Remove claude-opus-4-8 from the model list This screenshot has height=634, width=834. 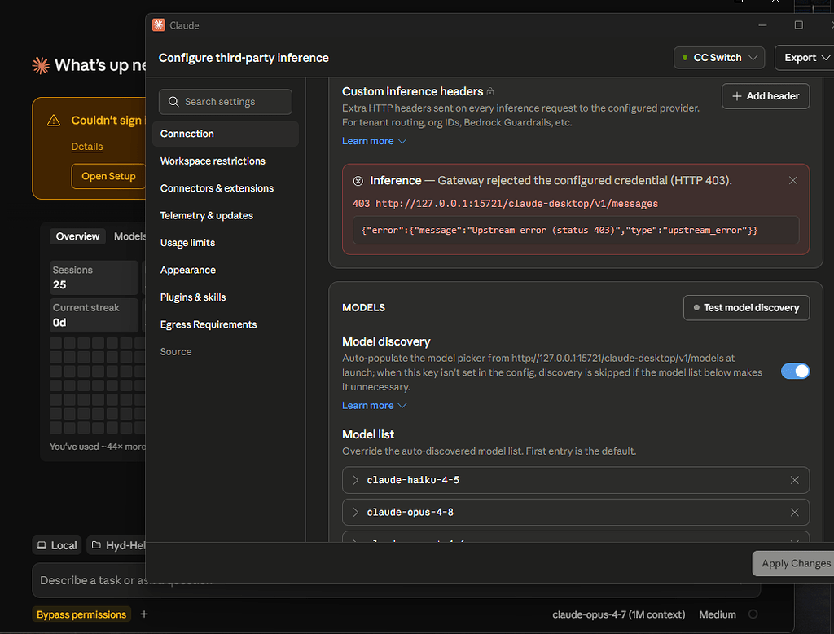[795, 512]
